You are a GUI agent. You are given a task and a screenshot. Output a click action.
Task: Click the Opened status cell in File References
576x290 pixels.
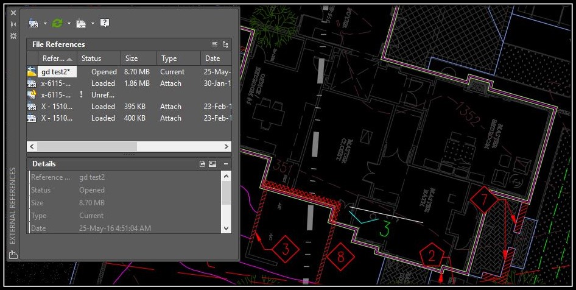point(104,72)
